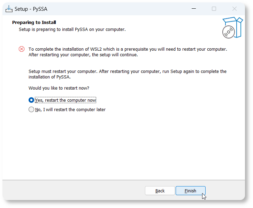Select the No restart later radio circle

(x=31, y=109)
